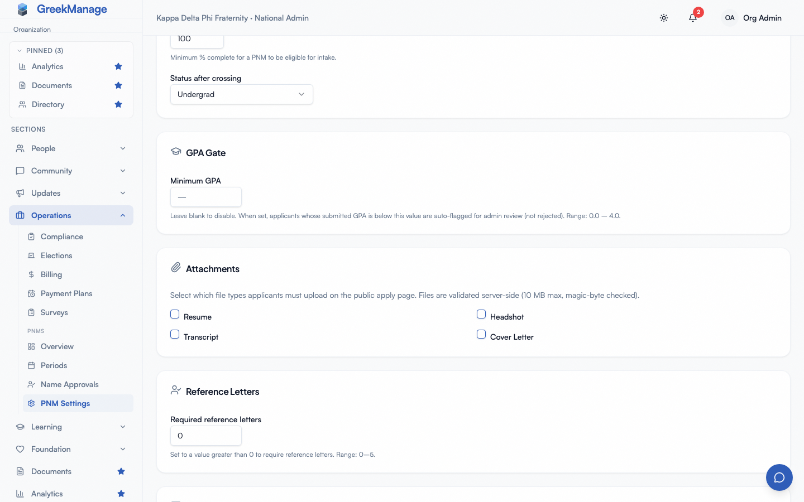The image size is (804, 502).
Task: Open PNMs Overview page
Action: click(78, 346)
